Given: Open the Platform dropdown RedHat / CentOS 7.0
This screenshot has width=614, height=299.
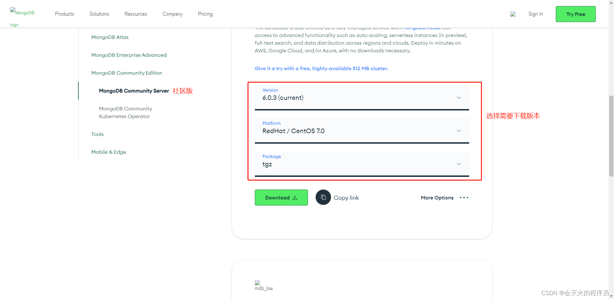Looking at the screenshot, I should click(362, 131).
